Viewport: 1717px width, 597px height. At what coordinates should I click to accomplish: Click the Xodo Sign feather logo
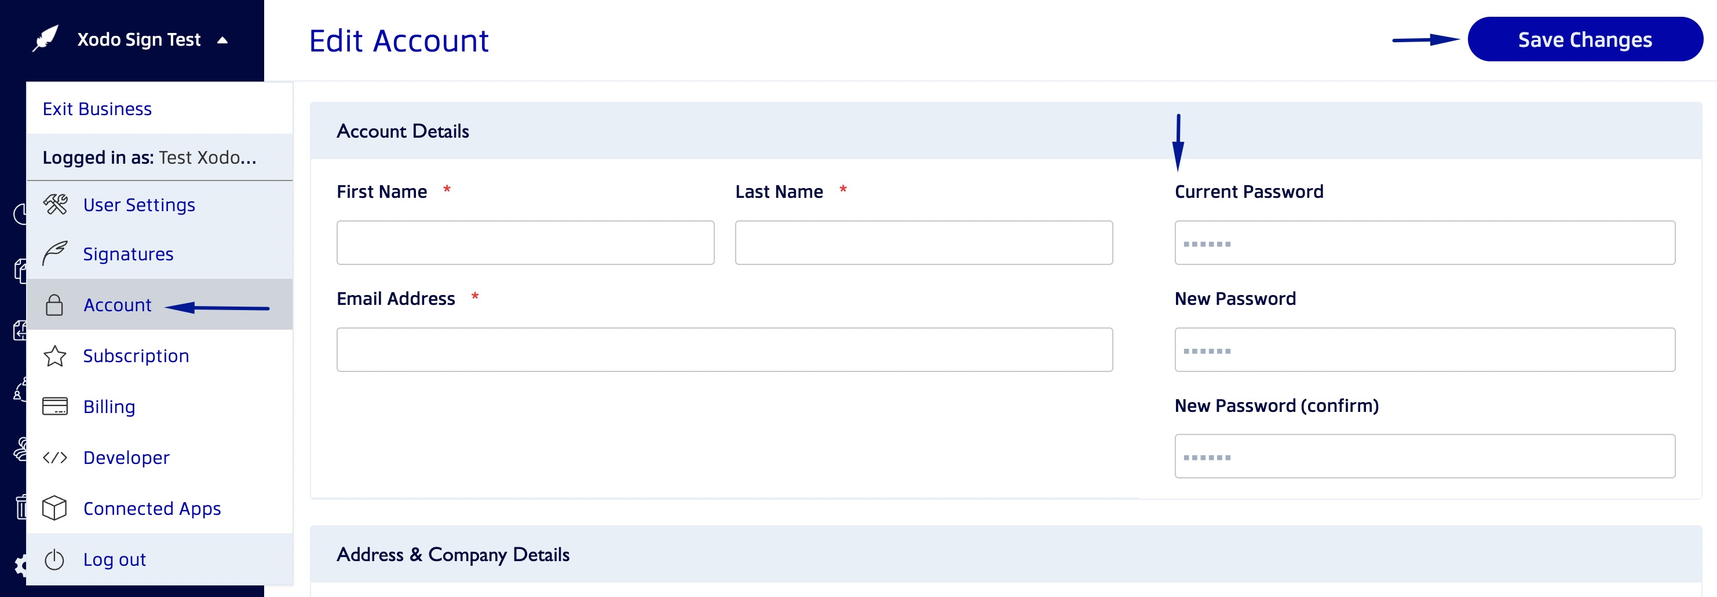coord(45,38)
